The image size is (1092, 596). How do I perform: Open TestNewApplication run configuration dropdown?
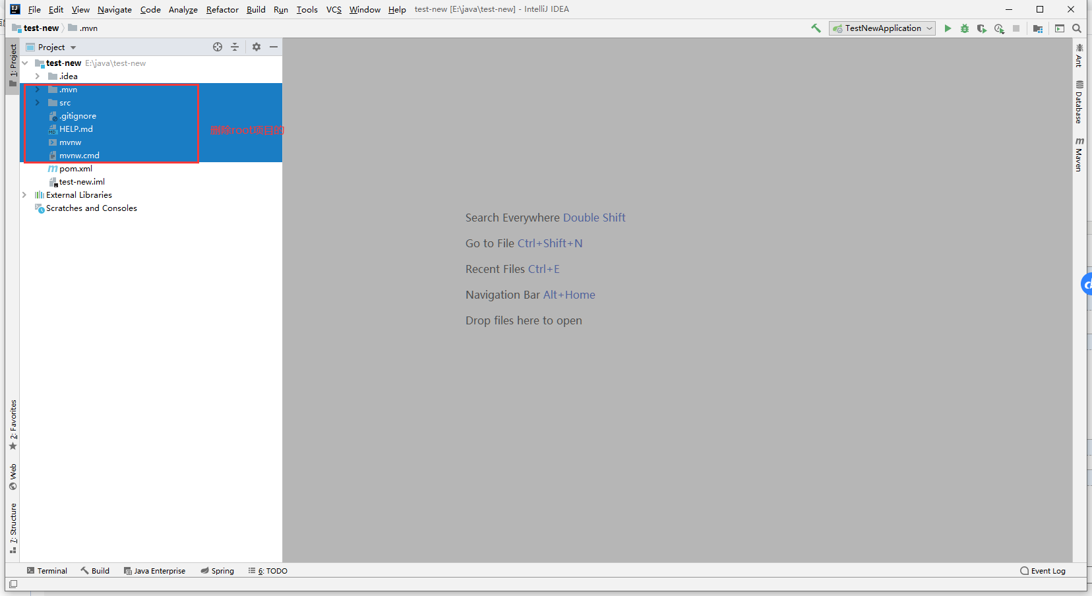(x=882, y=28)
